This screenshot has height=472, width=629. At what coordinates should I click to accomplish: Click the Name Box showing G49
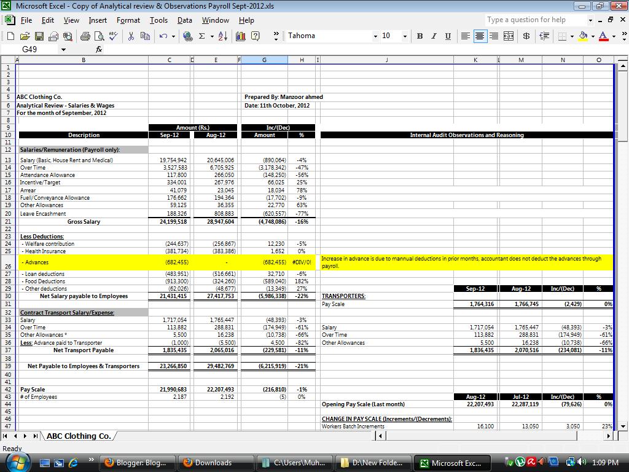(29, 49)
